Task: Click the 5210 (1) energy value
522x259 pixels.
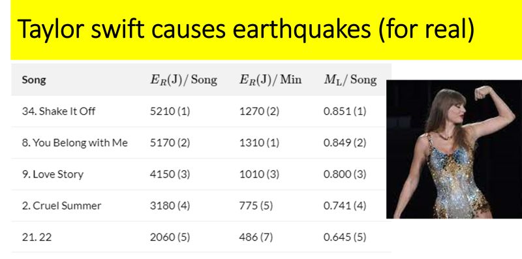Action: 170,111
